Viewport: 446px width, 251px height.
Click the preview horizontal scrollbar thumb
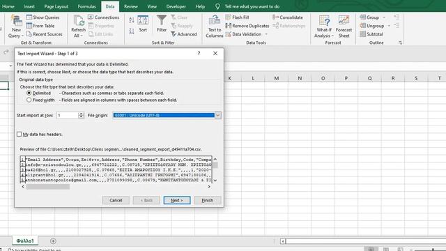48,187
